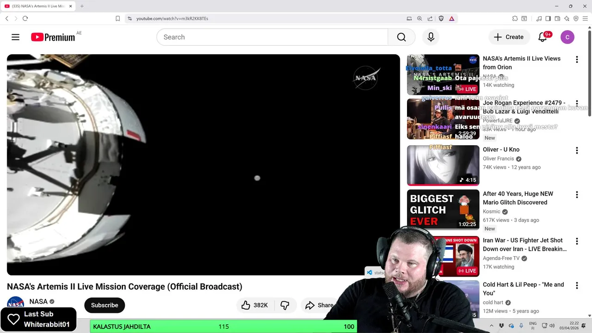The width and height of the screenshot is (592, 333).
Task: Open NASA channel name link
Action: pyautogui.click(x=38, y=302)
